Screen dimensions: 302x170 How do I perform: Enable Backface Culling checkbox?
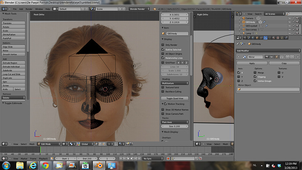click(163, 92)
